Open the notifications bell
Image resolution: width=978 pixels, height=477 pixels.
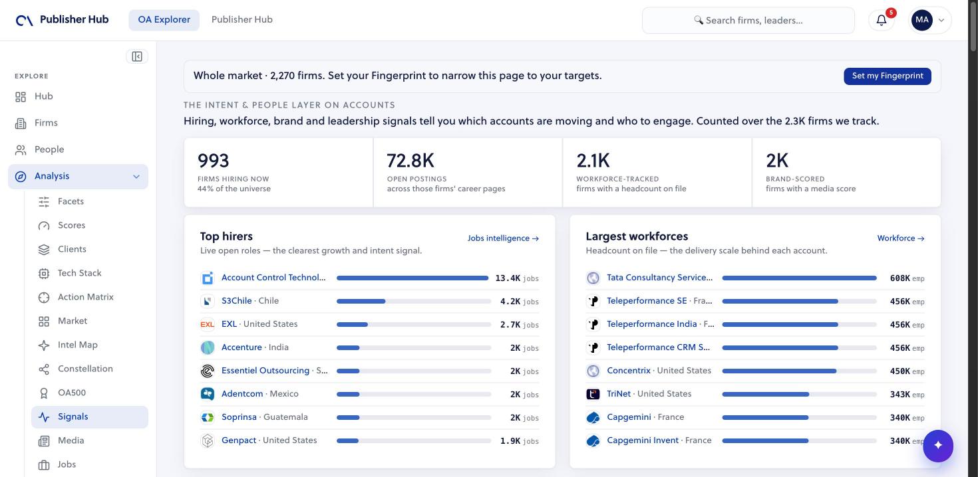click(x=882, y=20)
